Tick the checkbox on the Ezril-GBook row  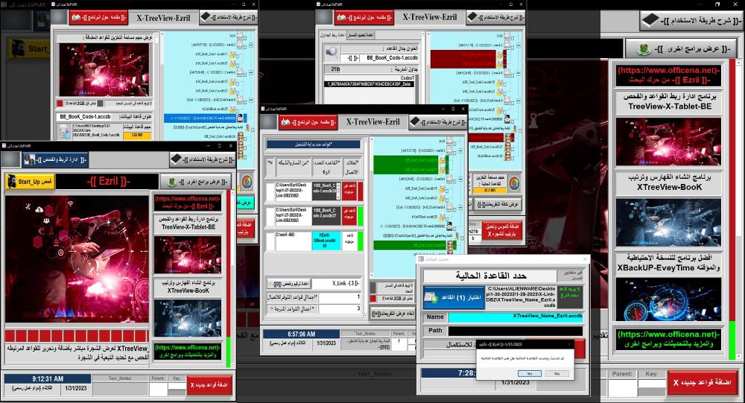(270, 241)
